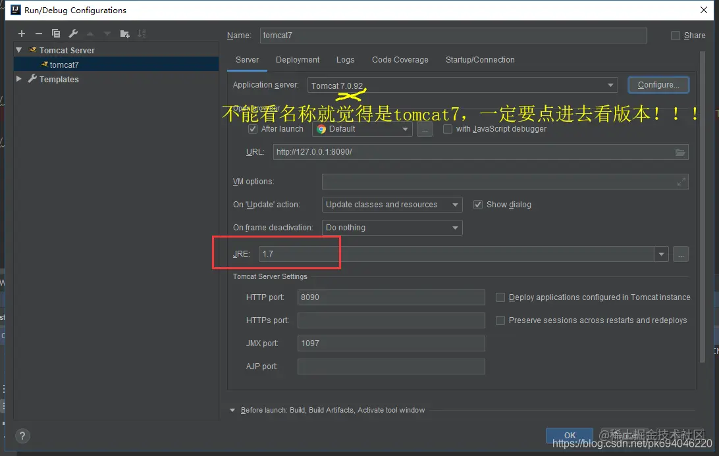Click browse button next to browser dropdown
The width and height of the screenshot is (719, 456).
coord(425,129)
